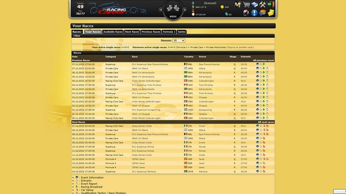View entrants for 05.12.2022 IBAM 14 Adrianópolis
This screenshot has width=346, height=194.
click(x=261, y=77)
